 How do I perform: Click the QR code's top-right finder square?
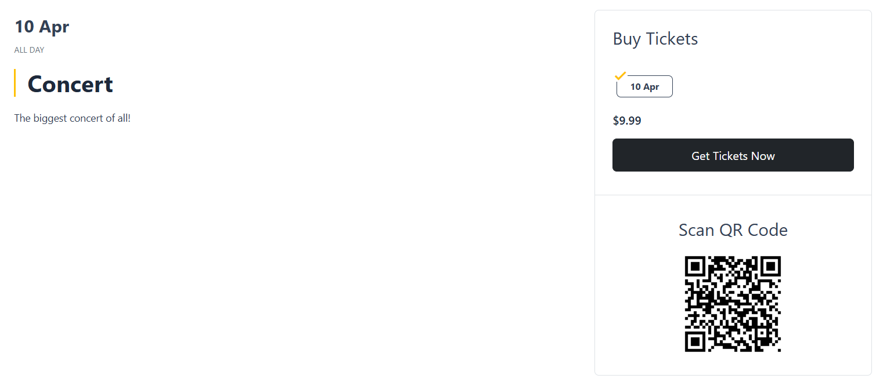click(770, 266)
